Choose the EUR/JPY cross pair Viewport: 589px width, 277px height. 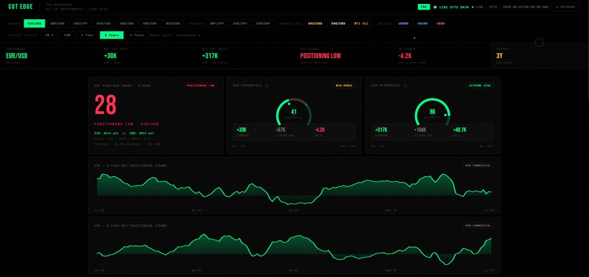coord(240,23)
